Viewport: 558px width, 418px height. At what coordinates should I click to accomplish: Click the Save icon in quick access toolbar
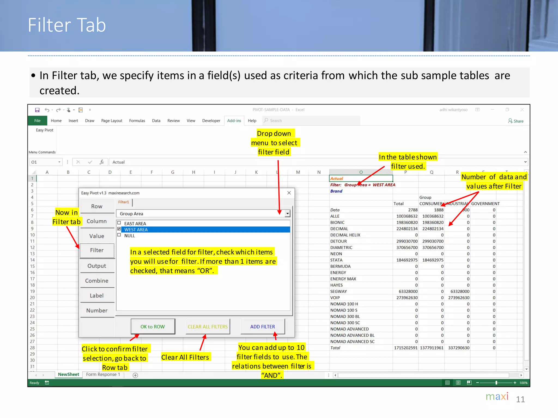coord(37,110)
